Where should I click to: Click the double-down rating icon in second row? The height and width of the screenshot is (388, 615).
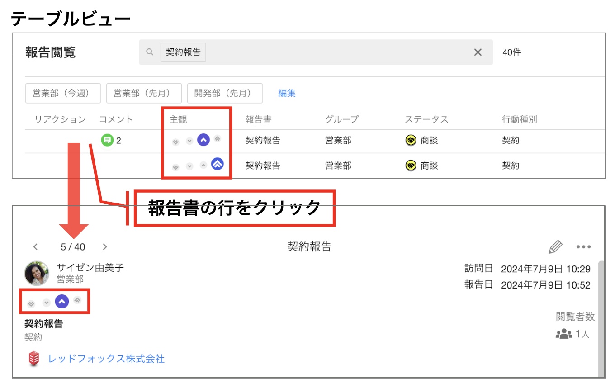click(x=176, y=167)
